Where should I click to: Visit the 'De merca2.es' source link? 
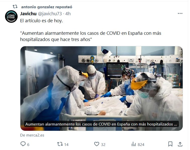click(x=32, y=135)
